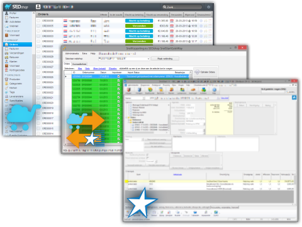Open the Selecteer webshop dropdown
This screenshot has height=227, width=302.
[x=124, y=59]
